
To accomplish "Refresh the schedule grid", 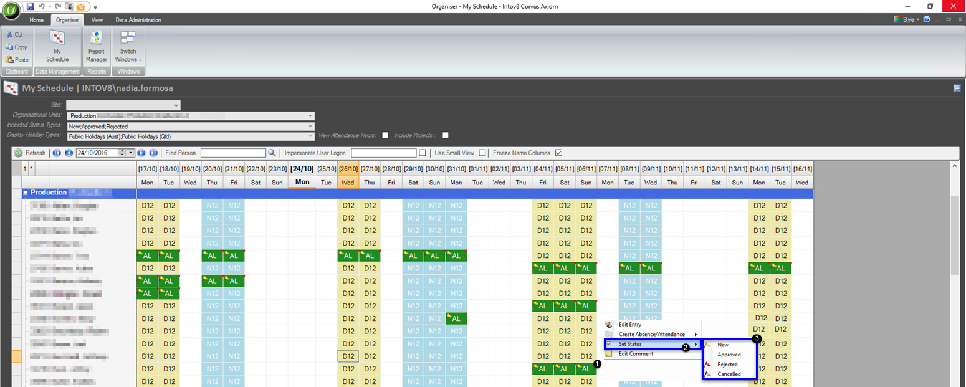I will pos(30,153).
